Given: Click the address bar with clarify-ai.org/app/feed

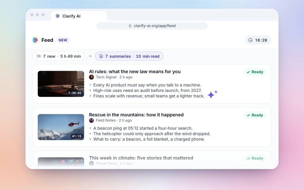Looking at the screenshot, I should (152, 26).
